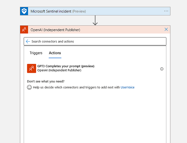Select the Microsoft Sentinel incident trigger card
Screen dimensions: 187x143
(x=95, y=11)
